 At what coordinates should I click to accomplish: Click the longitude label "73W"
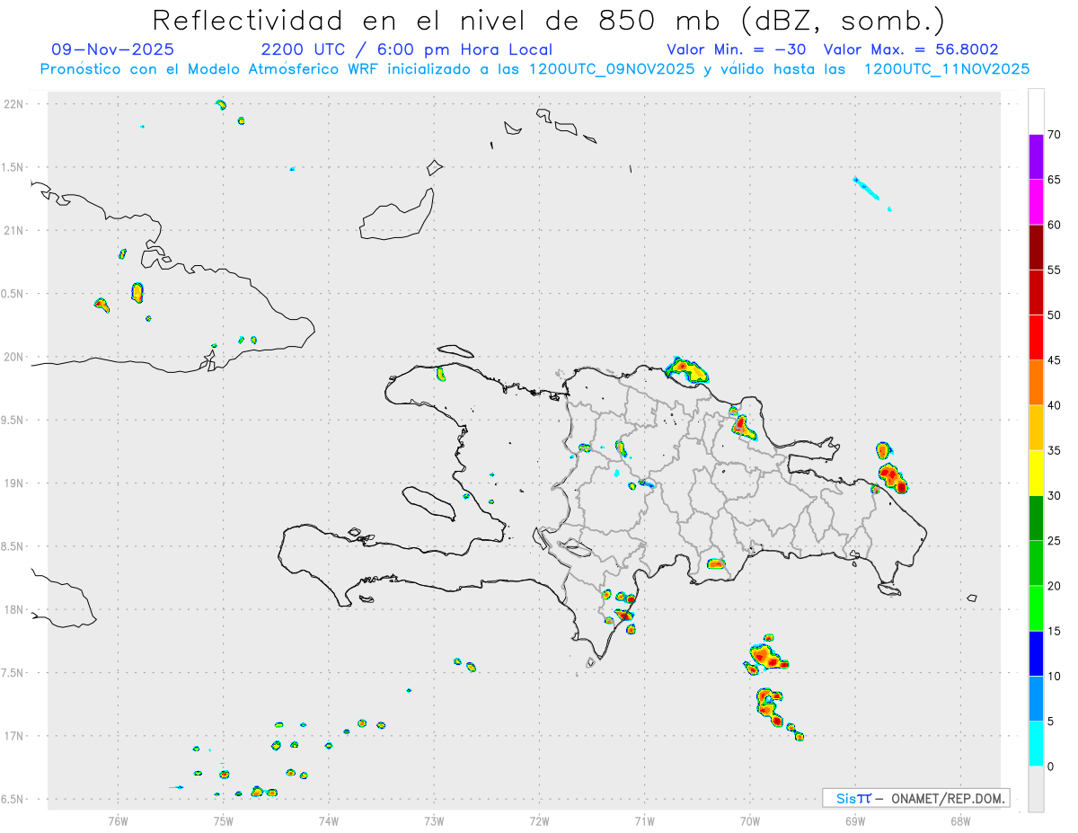434,820
